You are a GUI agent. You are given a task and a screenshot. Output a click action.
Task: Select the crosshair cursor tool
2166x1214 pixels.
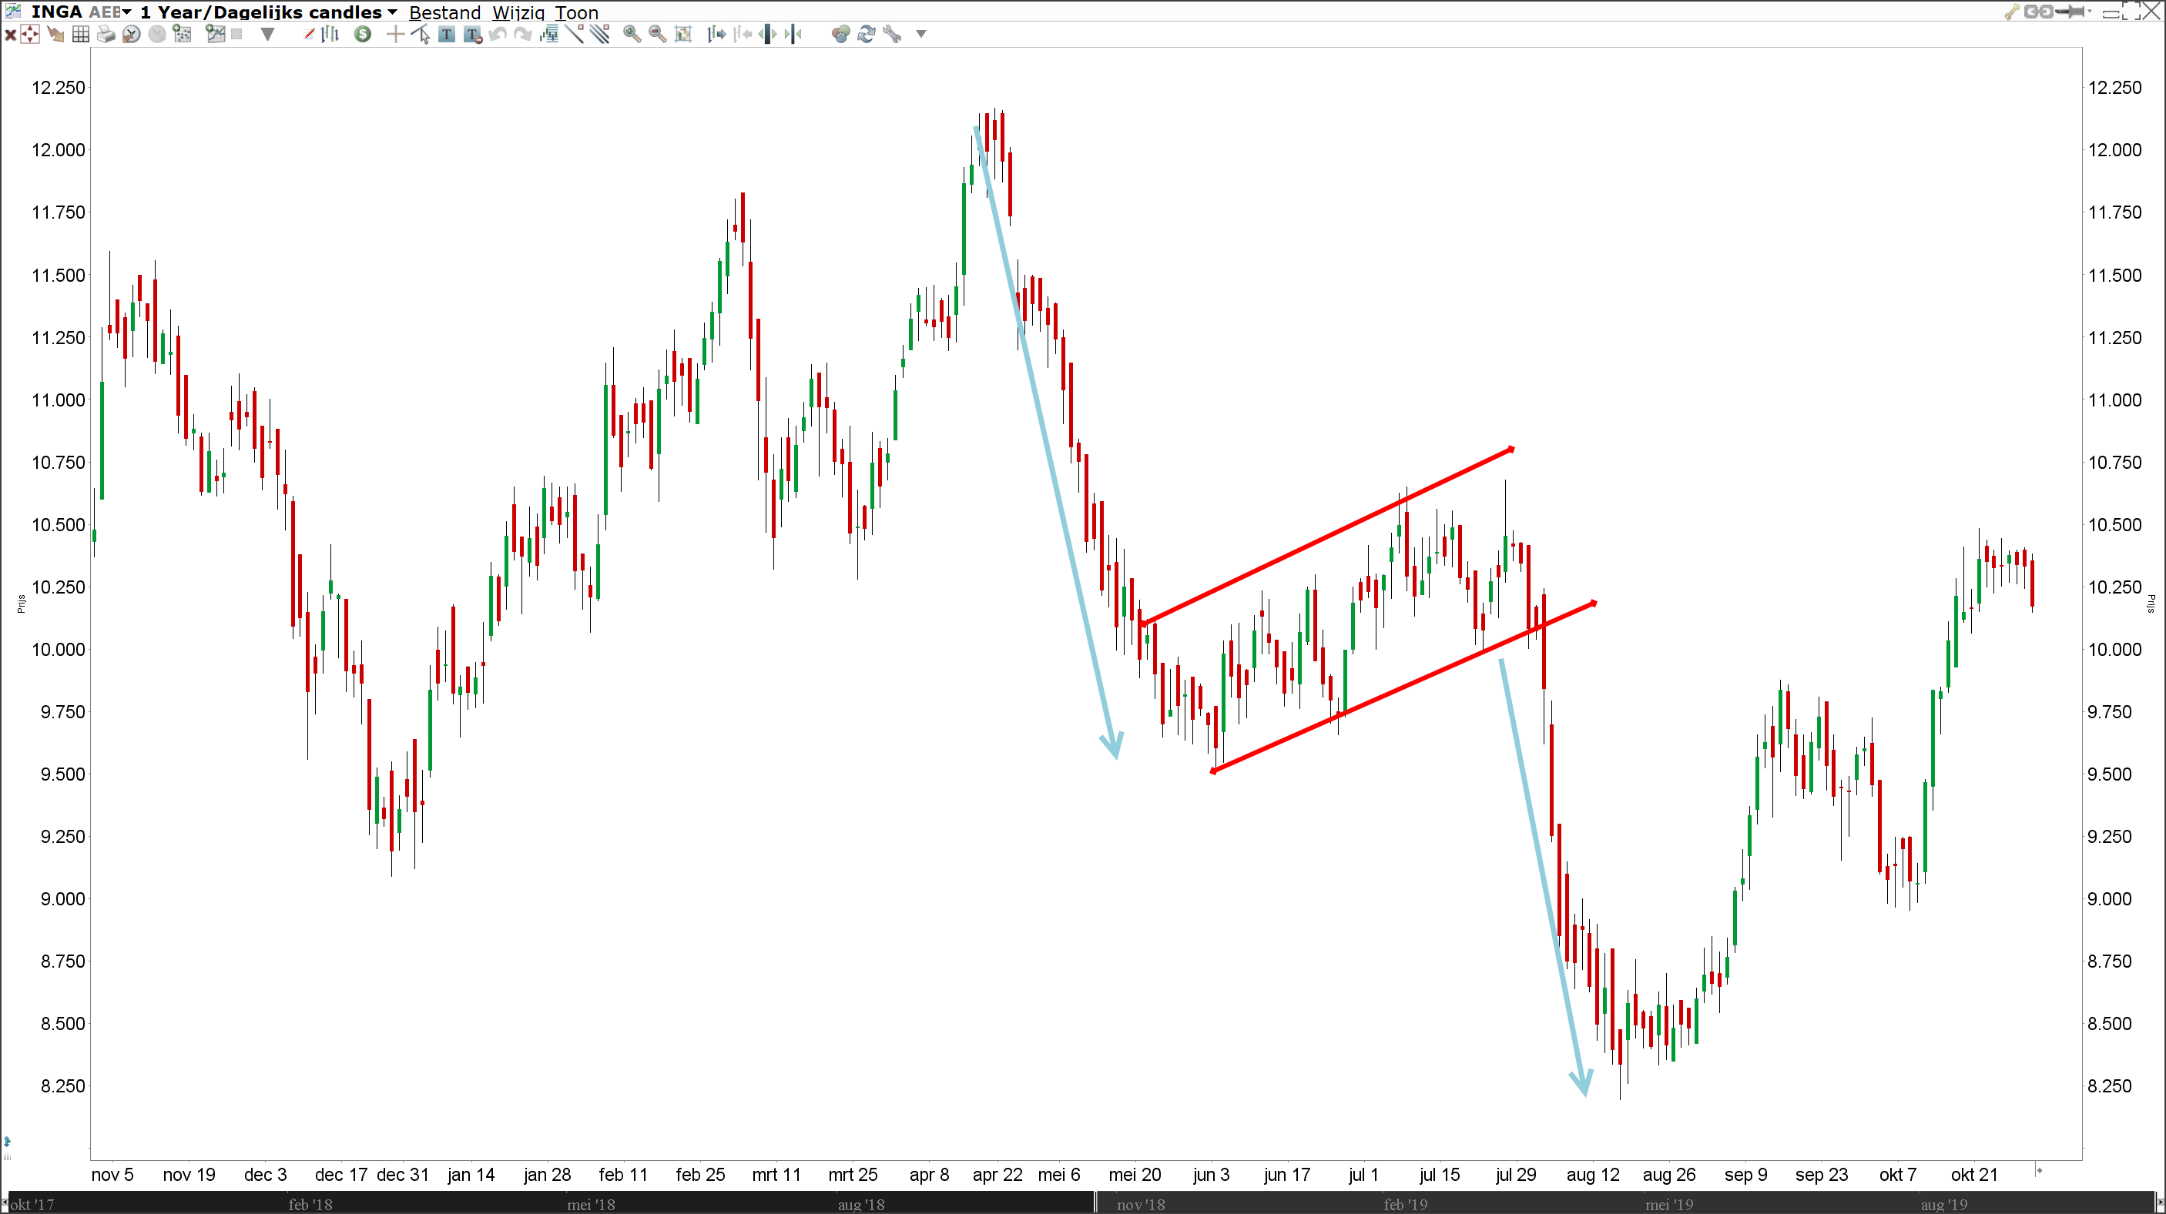(x=395, y=35)
